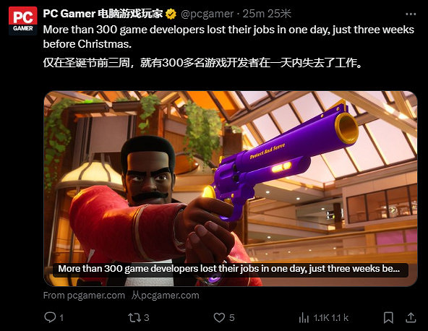Click the reply speech bubble icon
428x331 pixels.
(x=50, y=317)
